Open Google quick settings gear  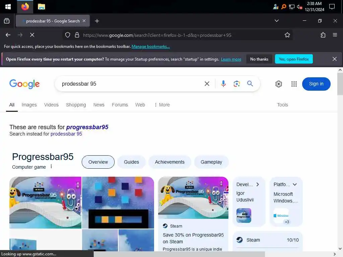(278, 84)
